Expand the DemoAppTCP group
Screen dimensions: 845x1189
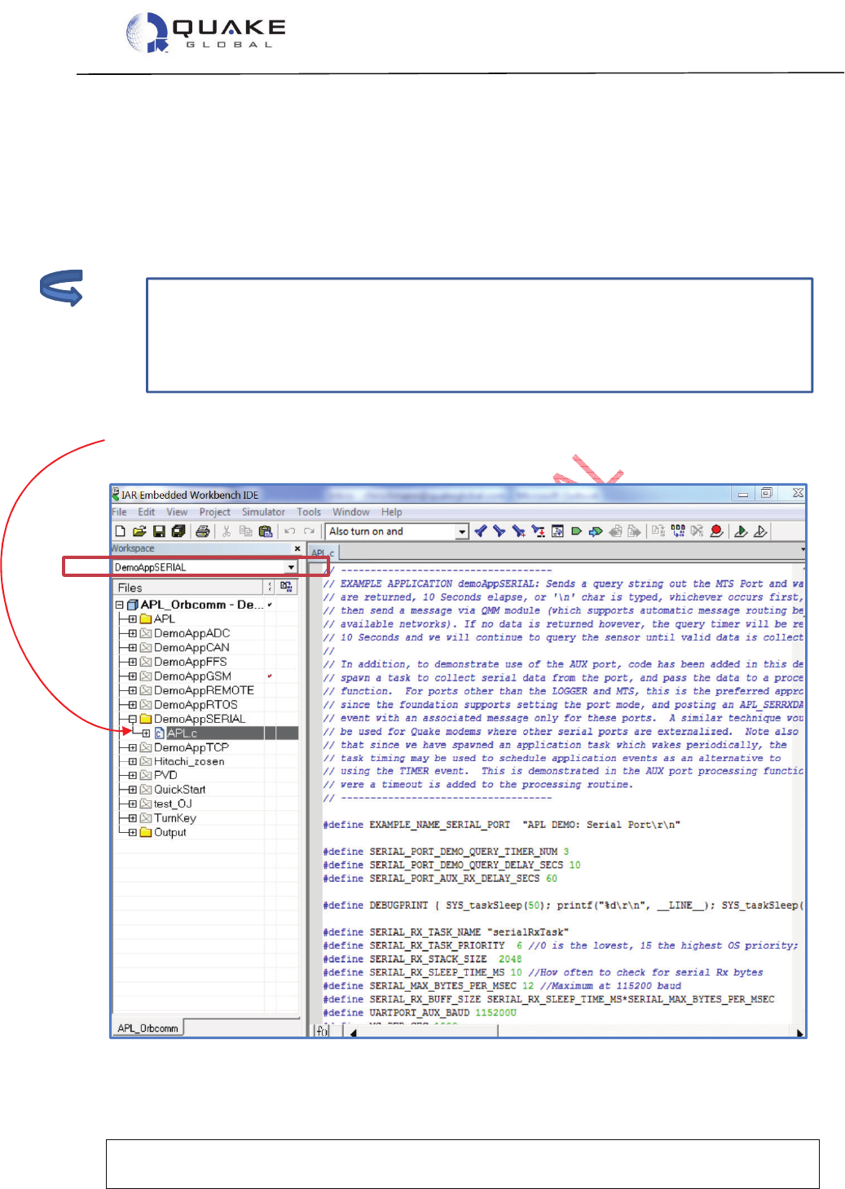tap(132, 747)
